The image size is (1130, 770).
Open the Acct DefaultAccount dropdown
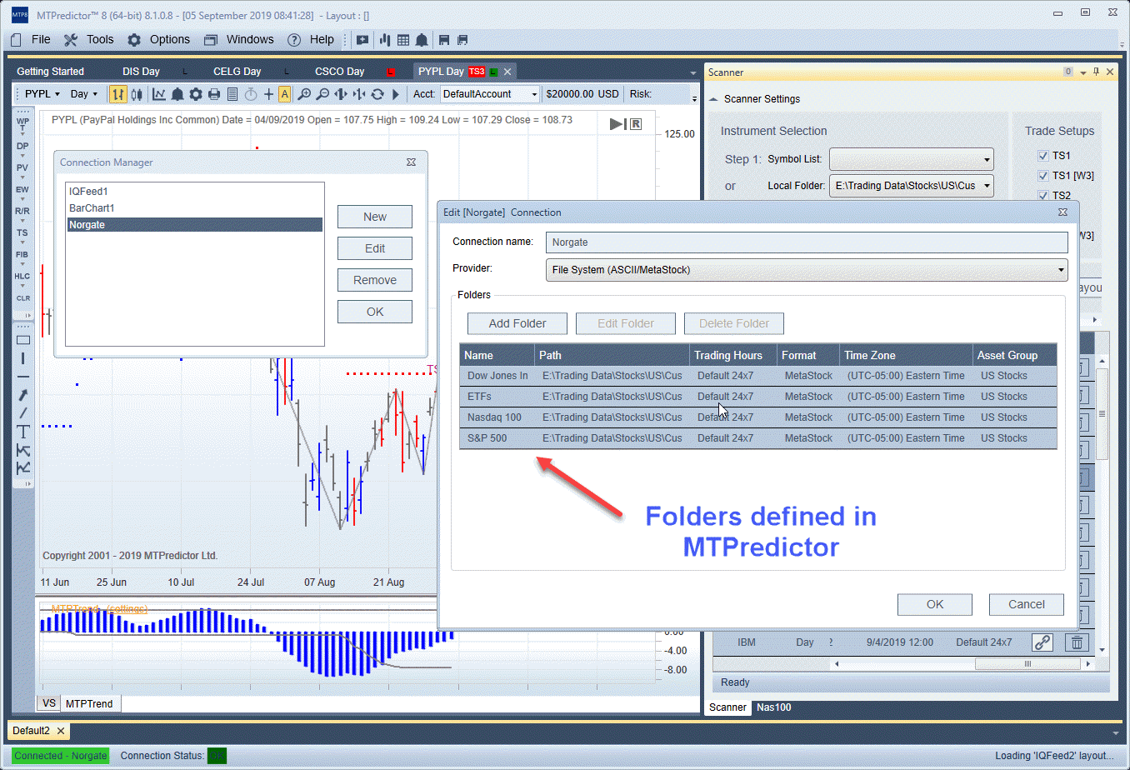490,94
